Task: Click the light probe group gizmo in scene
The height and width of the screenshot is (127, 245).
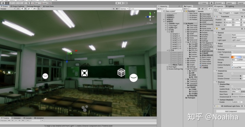Action: point(84,108)
